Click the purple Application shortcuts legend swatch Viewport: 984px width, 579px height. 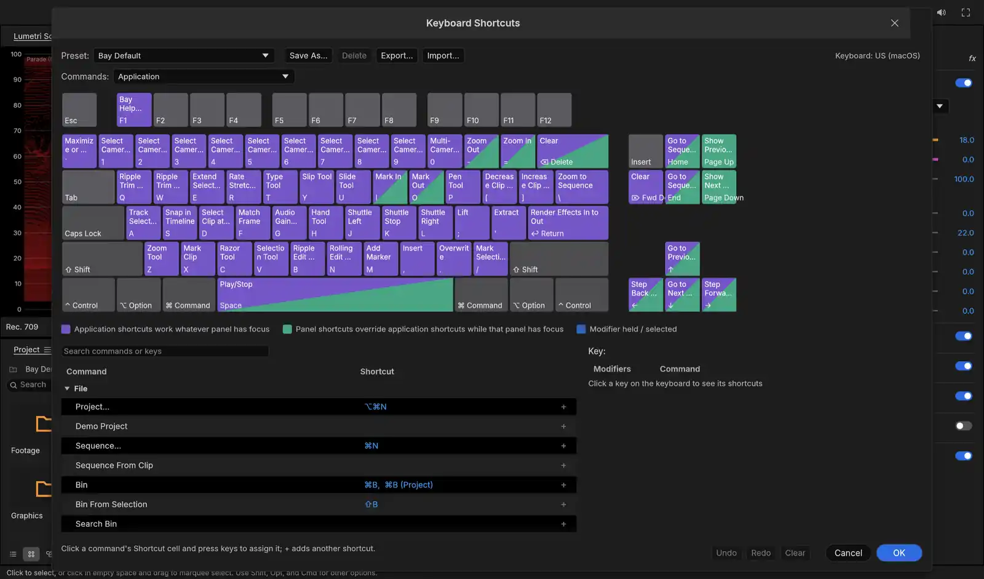coord(66,329)
